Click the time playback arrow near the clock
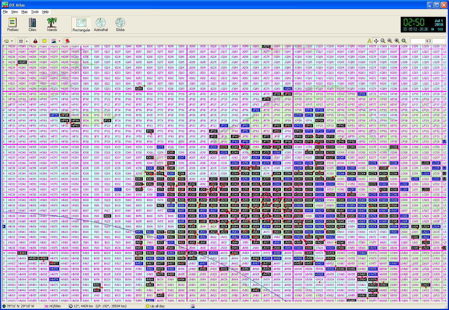The width and height of the screenshot is (449, 310). click(x=433, y=29)
